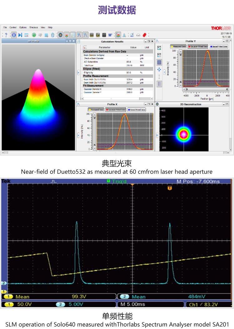
Task: Toggle Measured Data in Profile Y
Action: [178, 47]
